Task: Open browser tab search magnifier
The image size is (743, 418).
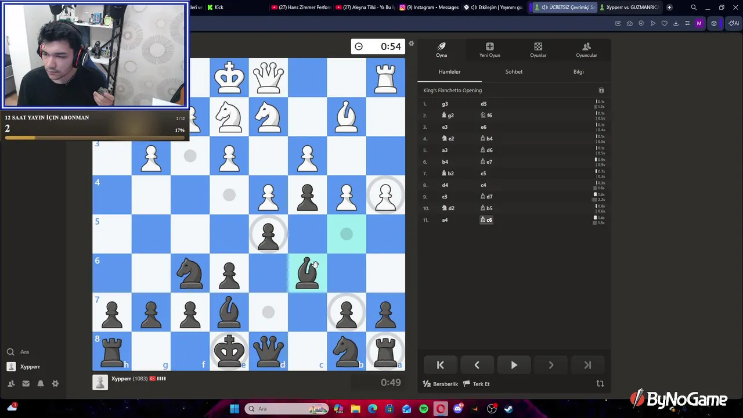Action: click(694, 7)
